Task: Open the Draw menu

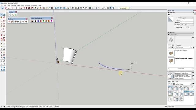Action: tap(18, 5)
